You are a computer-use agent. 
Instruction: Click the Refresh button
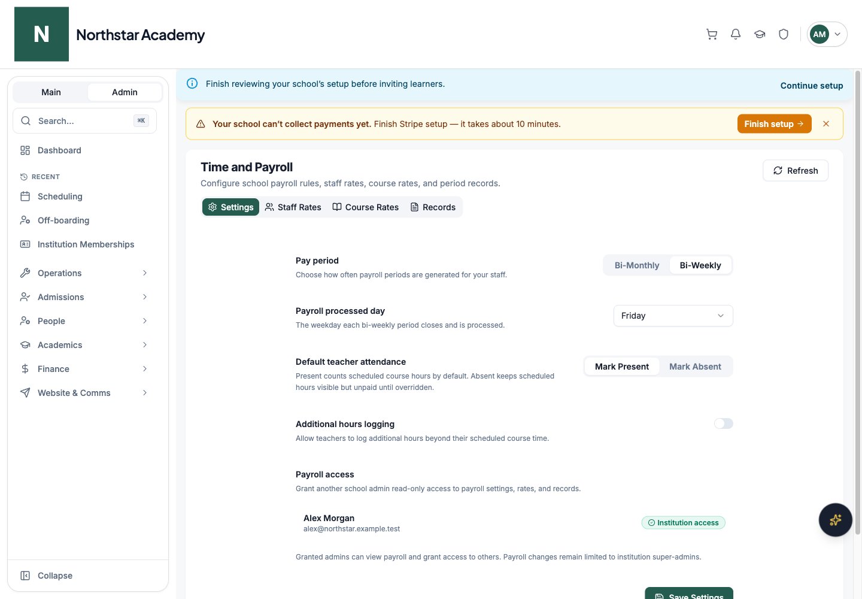coord(796,171)
